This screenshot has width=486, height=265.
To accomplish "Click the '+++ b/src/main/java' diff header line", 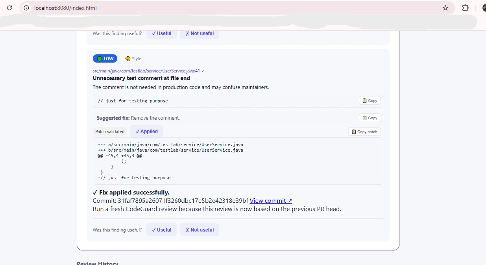I will pyautogui.click(x=170, y=150).
